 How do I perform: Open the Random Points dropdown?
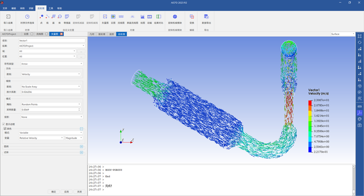pos(51,104)
